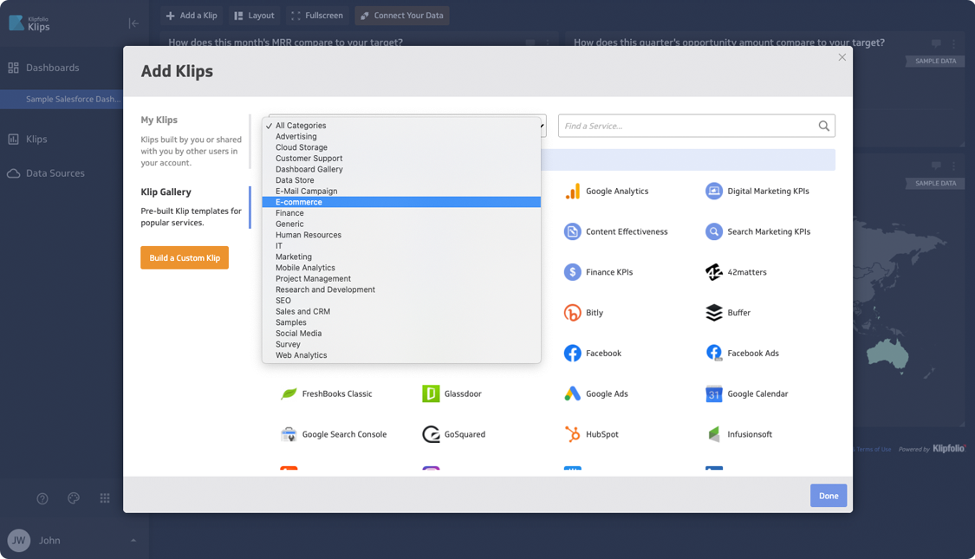Open Data Sources in the sidebar
Screen dimensions: 975x559
55,173
